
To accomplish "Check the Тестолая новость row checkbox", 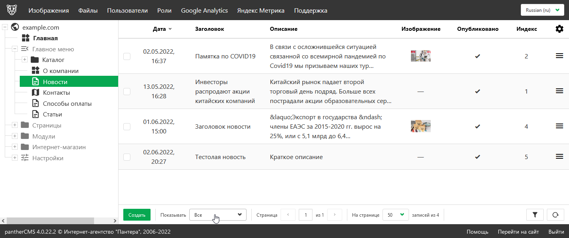I will (127, 157).
